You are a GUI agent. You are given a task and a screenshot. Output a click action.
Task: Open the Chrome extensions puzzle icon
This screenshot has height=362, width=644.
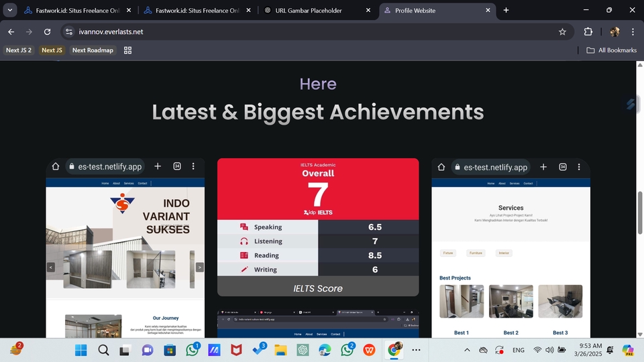click(x=588, y=32)
